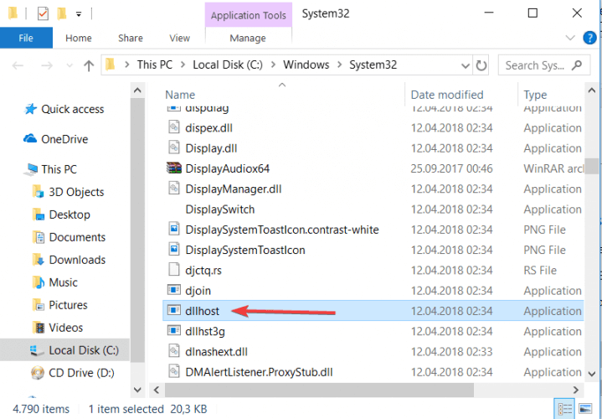Open the File ribbon tab
Image resolution: width=602 pixels, height=419 pixels.
tap(26, 38)
